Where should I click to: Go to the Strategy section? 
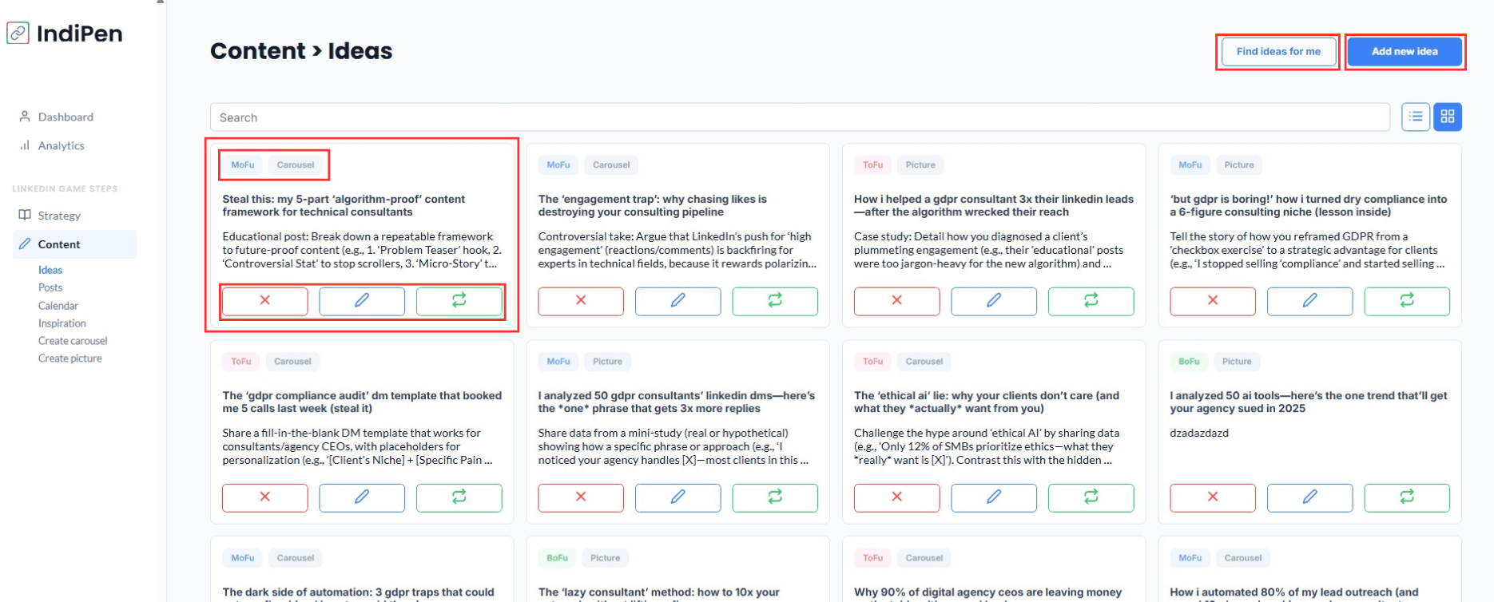[59, 216]
